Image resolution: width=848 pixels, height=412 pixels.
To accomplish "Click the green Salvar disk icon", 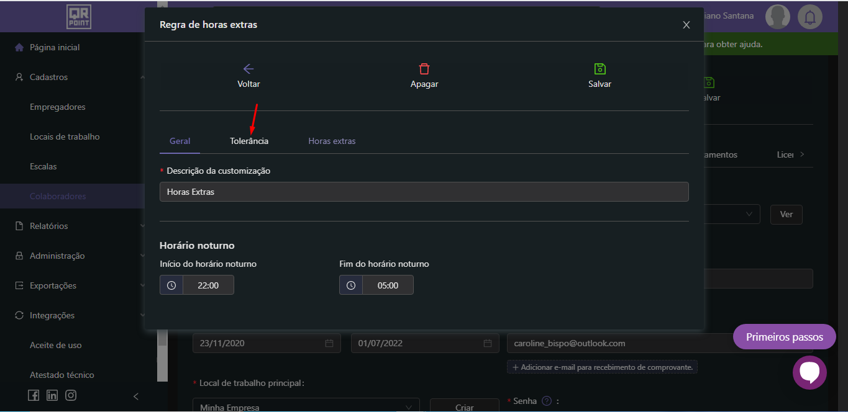I will pos(600,69).
